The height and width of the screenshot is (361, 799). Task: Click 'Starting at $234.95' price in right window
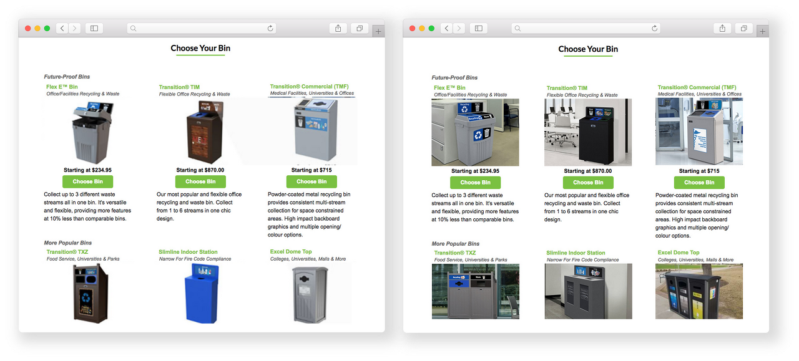[475, 171]
